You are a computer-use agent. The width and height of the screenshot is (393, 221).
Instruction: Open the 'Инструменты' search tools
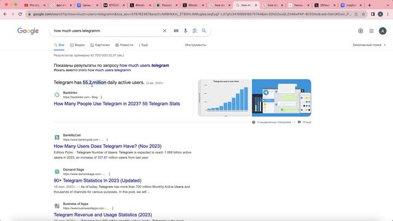(195, 45)
